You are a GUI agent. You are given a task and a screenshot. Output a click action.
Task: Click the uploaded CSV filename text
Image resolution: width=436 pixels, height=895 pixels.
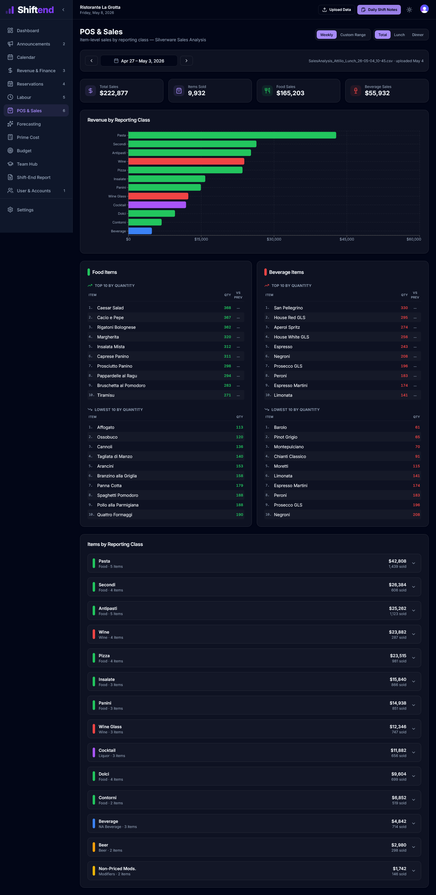tap(350, 61)
